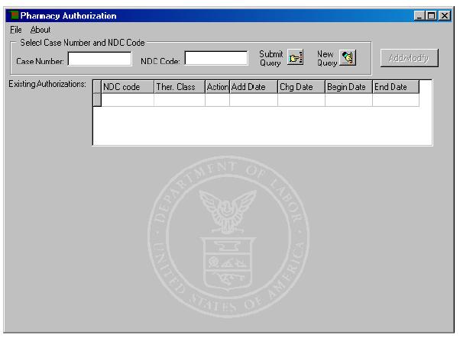This screenshot has width=460, height=338.
Task: Open the About menu
Action: click(x=40, y=30)
